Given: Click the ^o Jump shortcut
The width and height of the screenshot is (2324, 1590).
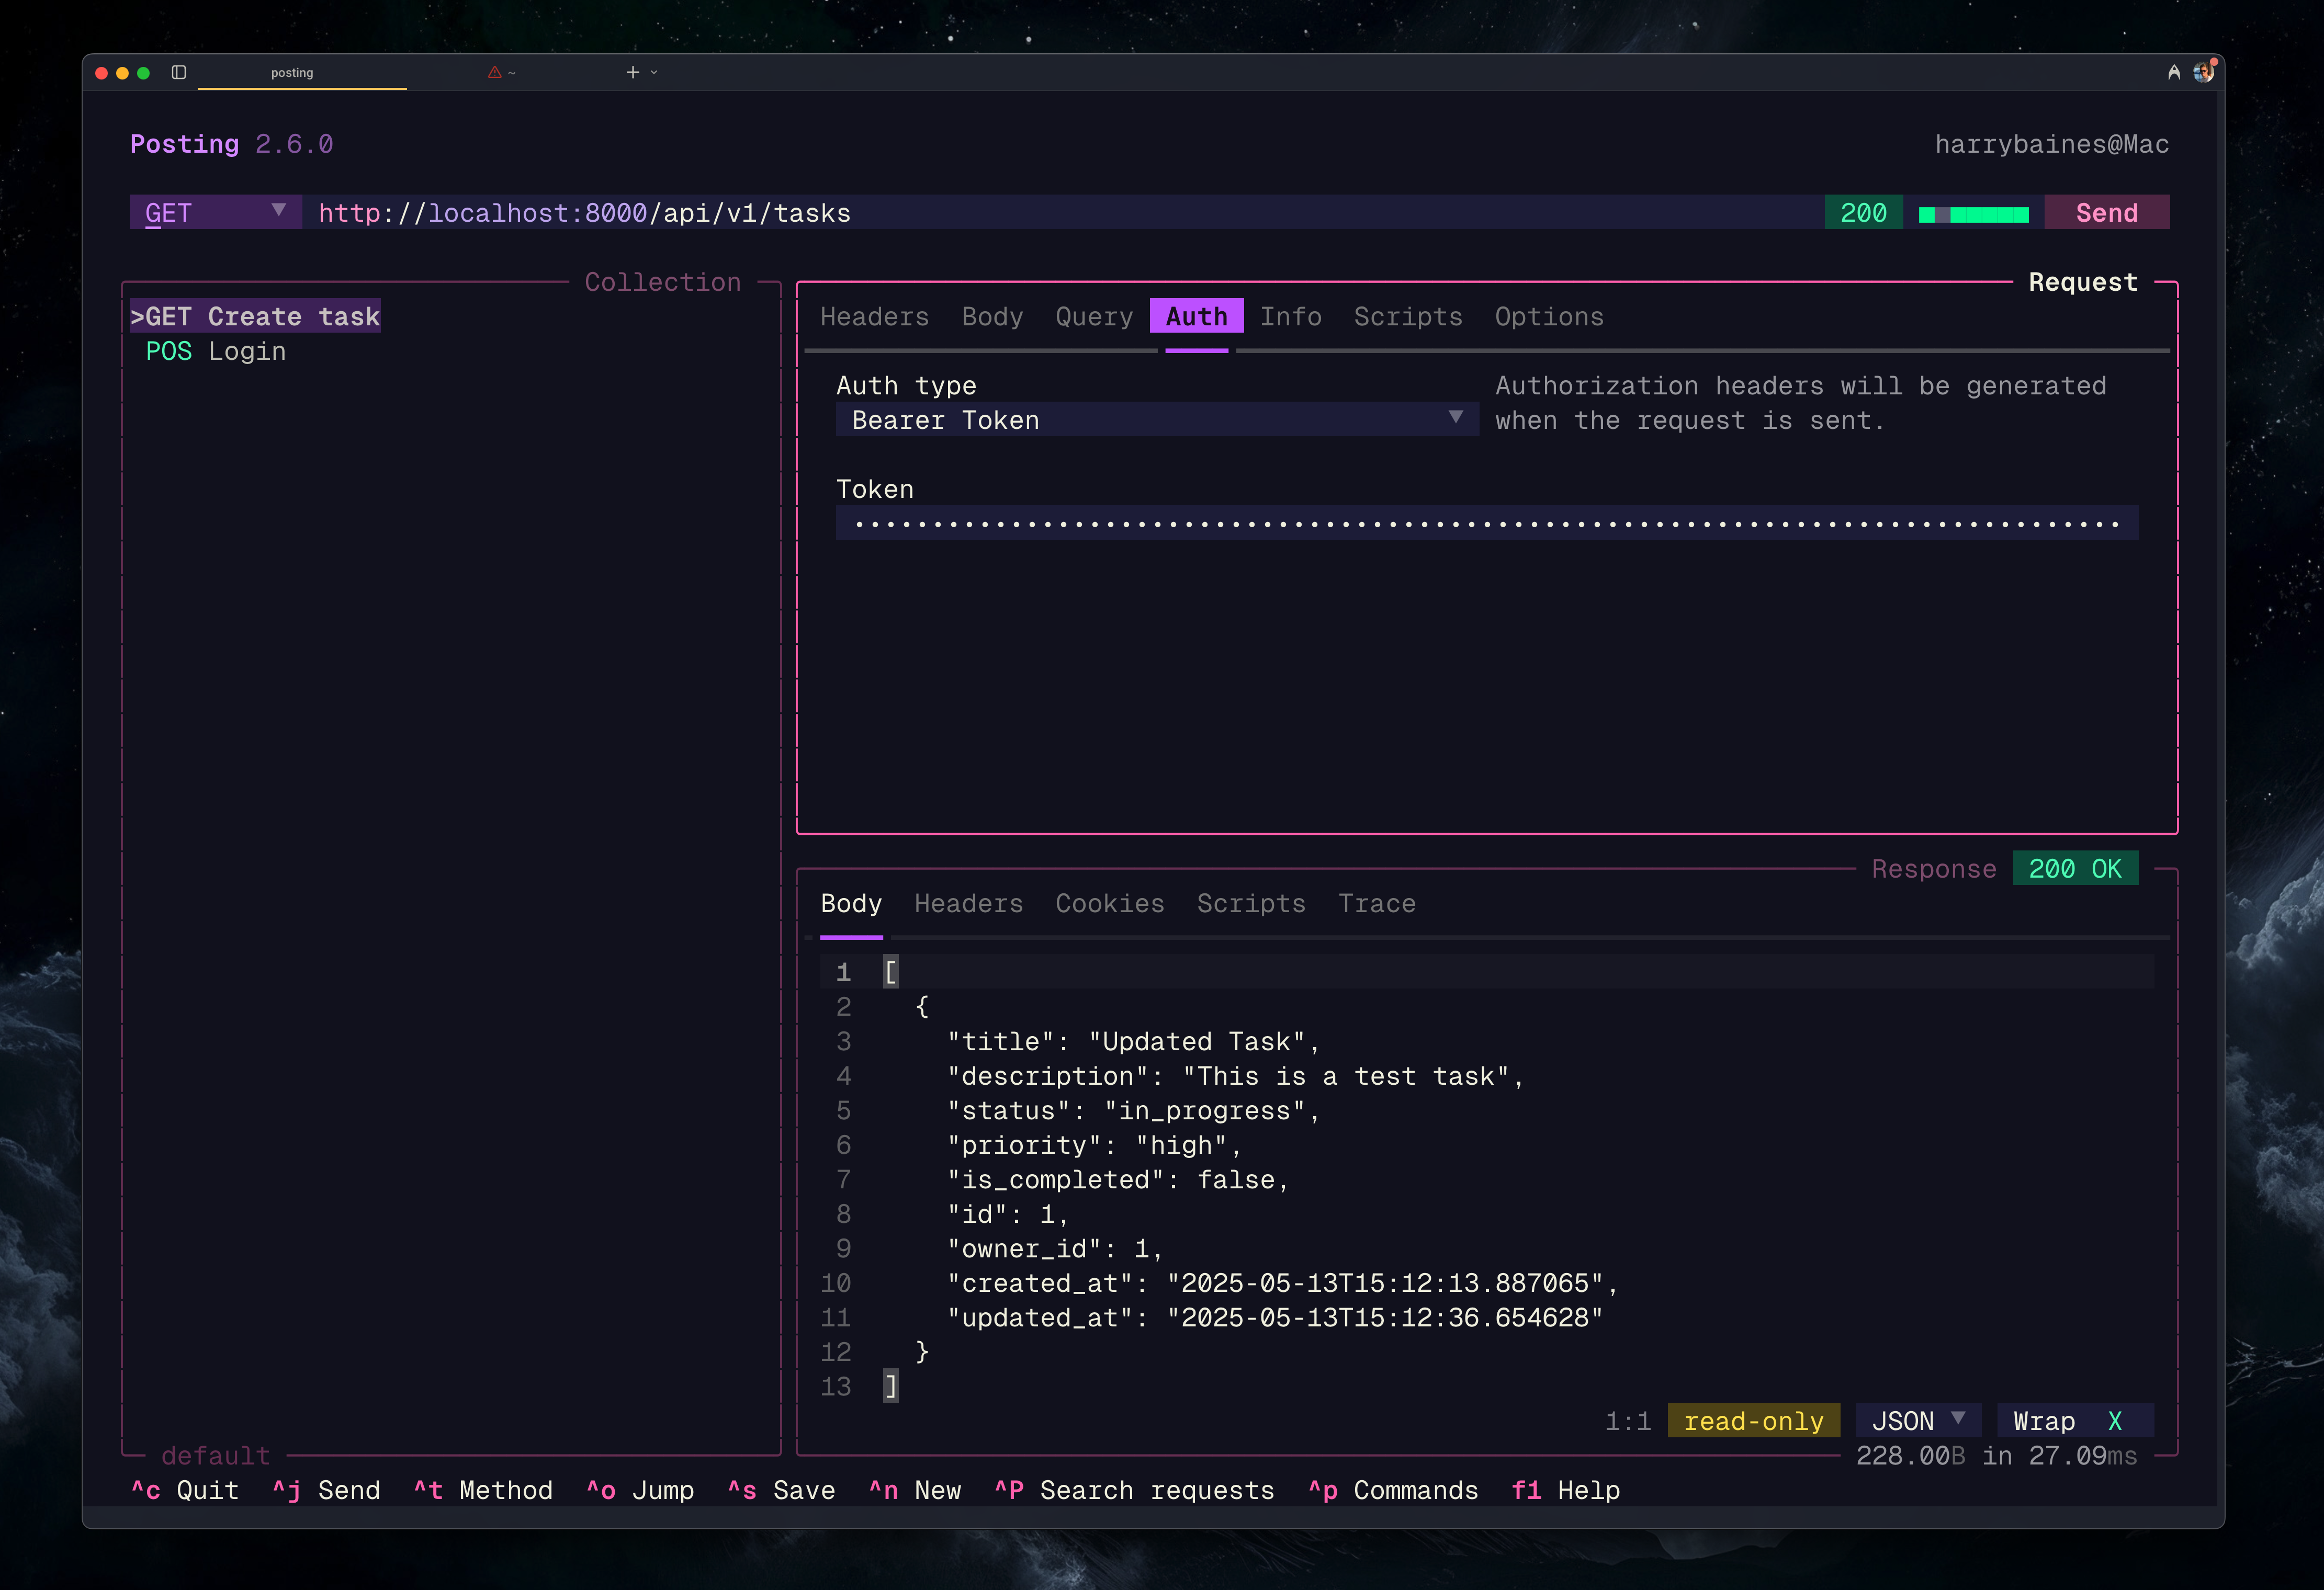Looking at the screenshot, I should pos(640,1490).
